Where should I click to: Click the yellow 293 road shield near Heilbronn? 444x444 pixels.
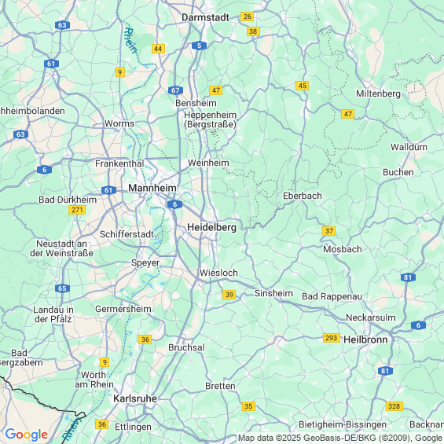pyautogui.click(x=332, y=338)
